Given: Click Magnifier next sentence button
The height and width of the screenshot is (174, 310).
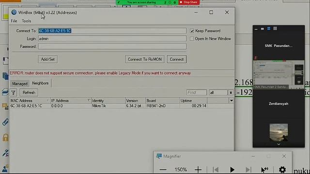Looking at the screenshot, I should (x=248, y=170).
